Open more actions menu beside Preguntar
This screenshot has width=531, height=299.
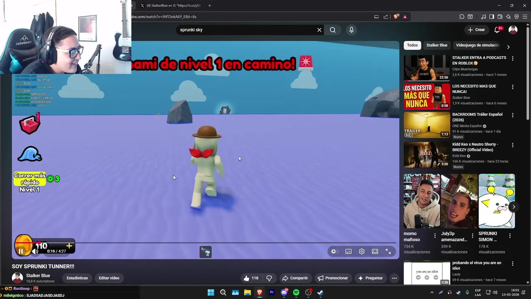click(395, 278)
